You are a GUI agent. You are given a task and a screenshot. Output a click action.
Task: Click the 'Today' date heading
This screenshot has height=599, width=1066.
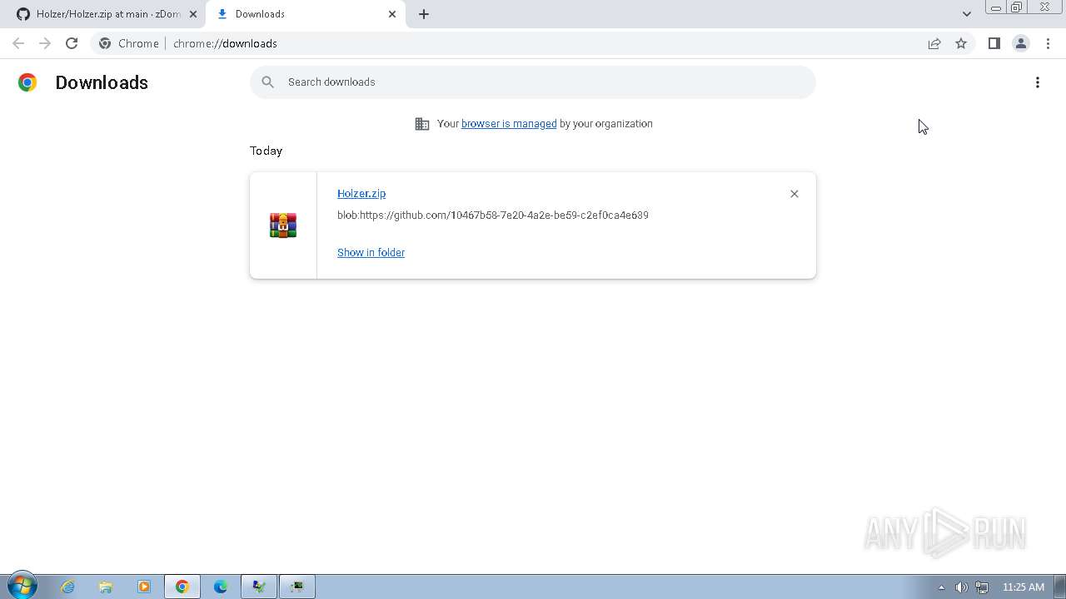266,151
